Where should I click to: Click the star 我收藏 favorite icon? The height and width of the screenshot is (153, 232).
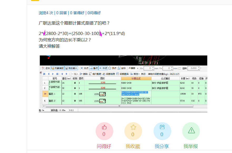click(133, 127)
